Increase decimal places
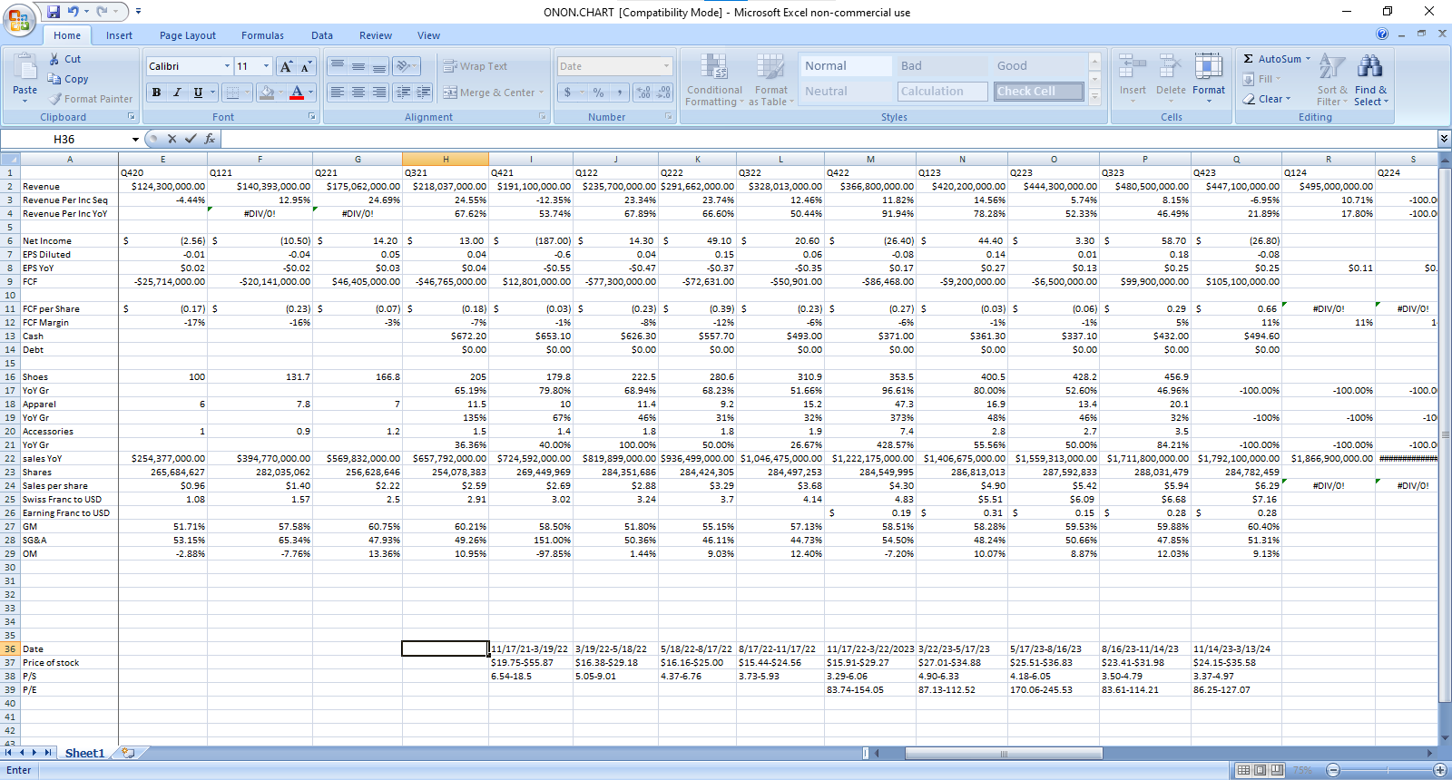This screenshot has height=780, width=1452. coord(643,93)
